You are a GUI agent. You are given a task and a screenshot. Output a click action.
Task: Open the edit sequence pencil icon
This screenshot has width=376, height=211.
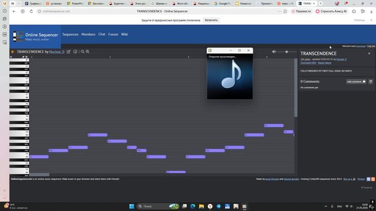[69, 52]
